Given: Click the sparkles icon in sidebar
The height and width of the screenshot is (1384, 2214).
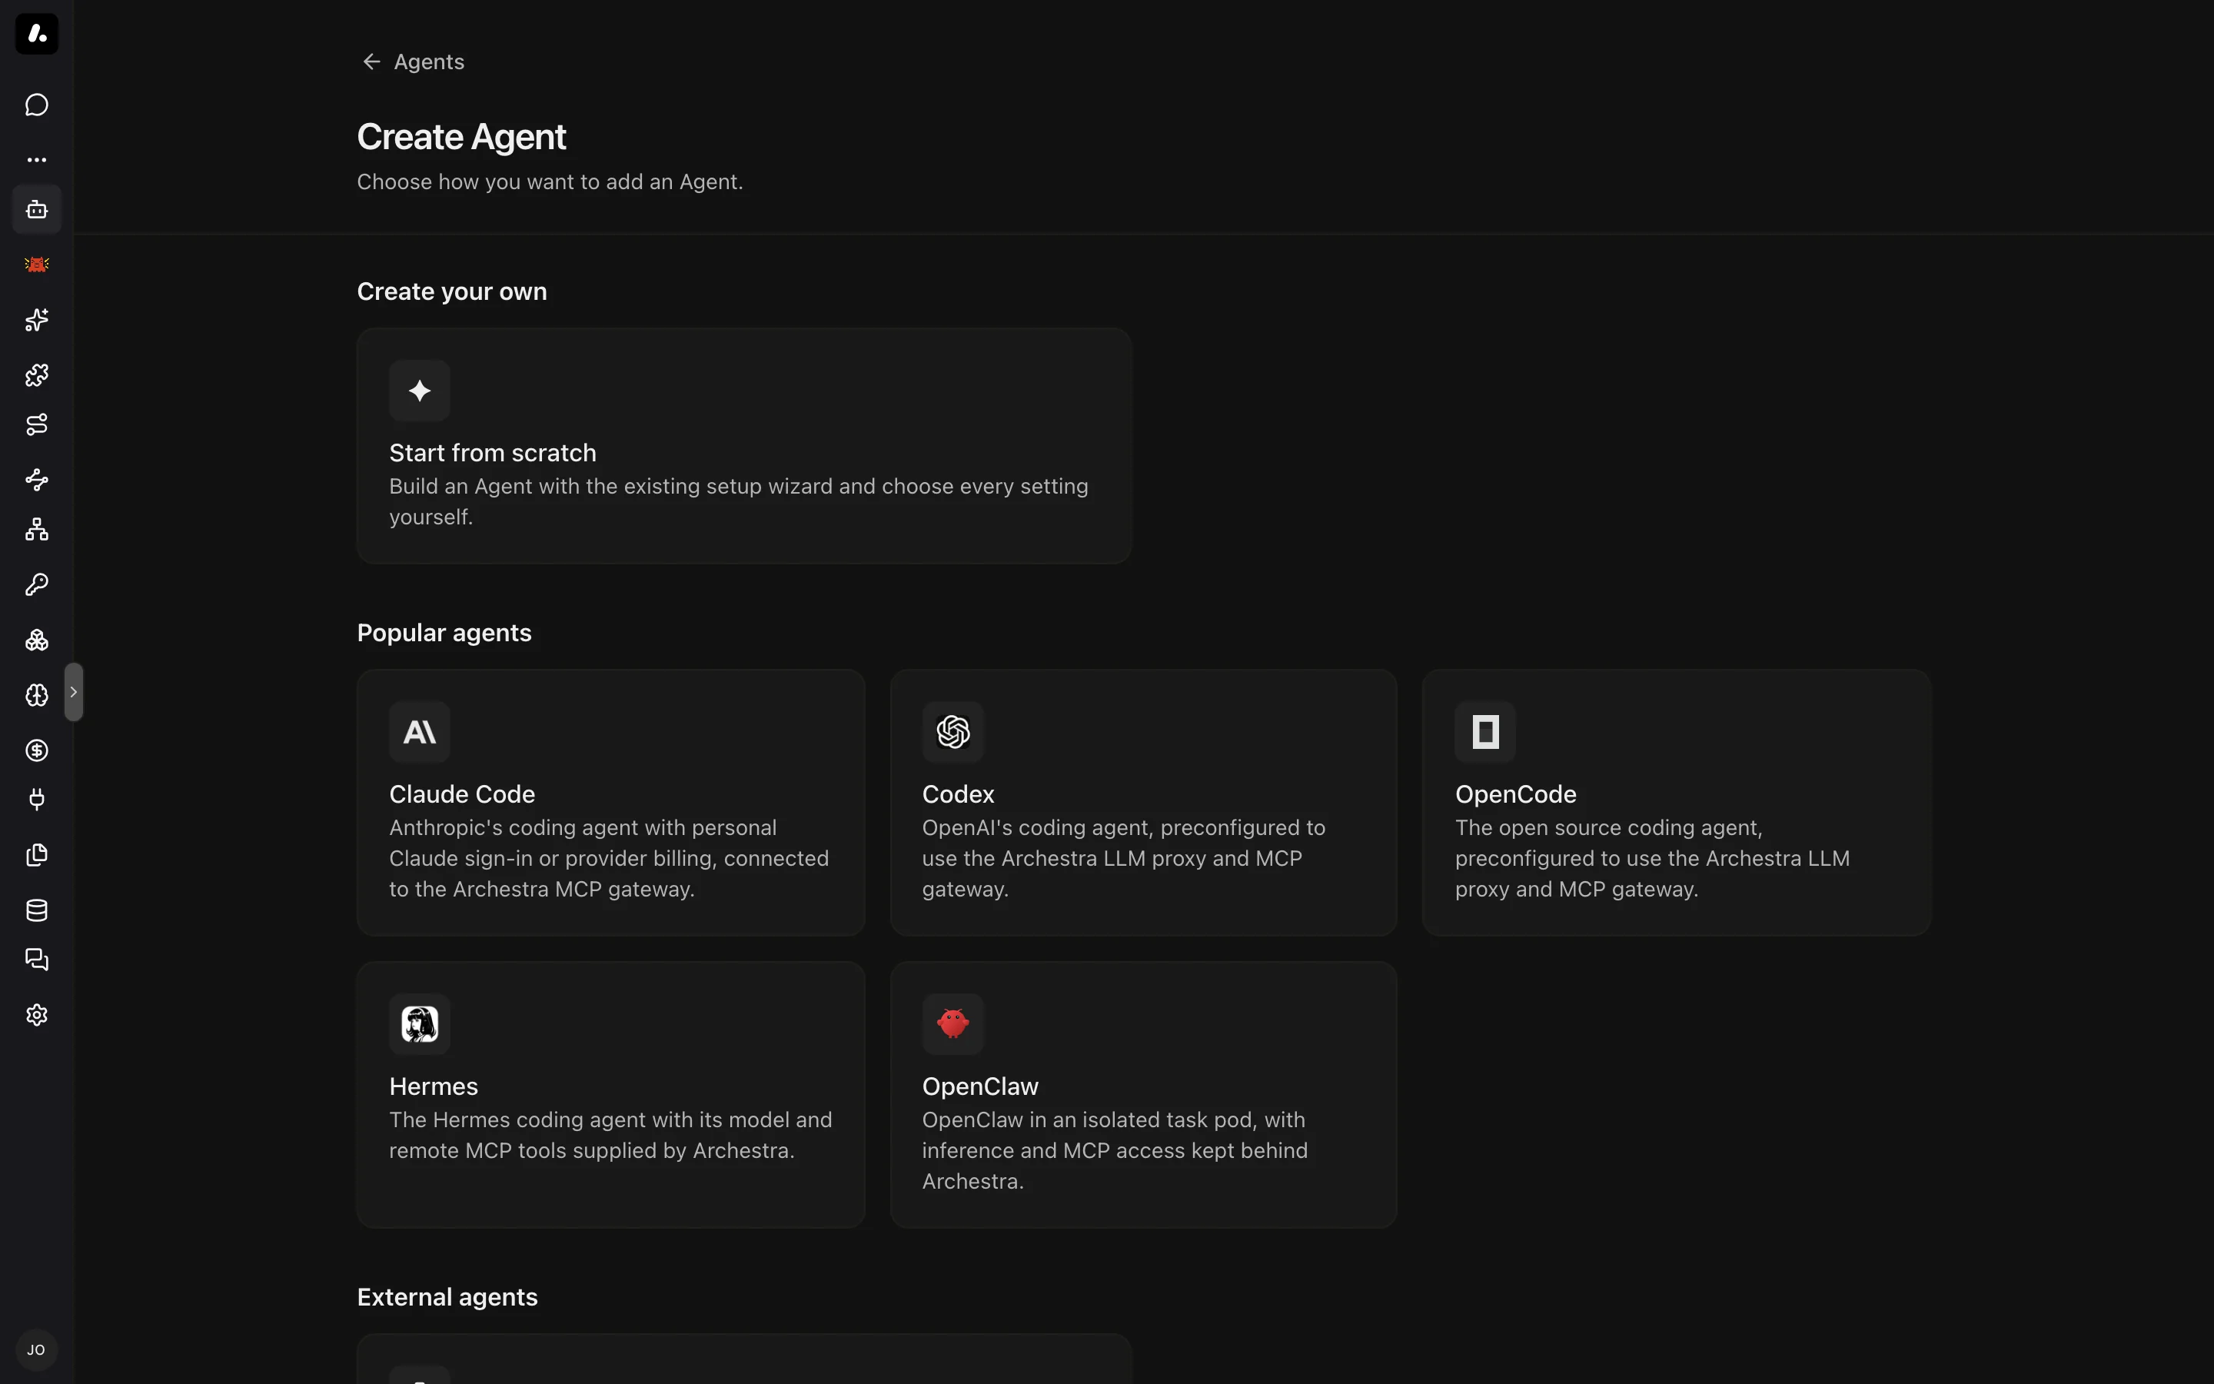Looking at the screenshot, I should tap(37, 319).
